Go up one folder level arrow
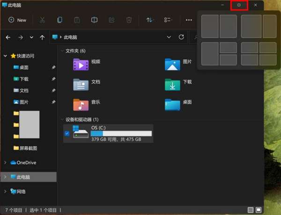The width and height of the screenshot is (281, 215). (42, 37)
